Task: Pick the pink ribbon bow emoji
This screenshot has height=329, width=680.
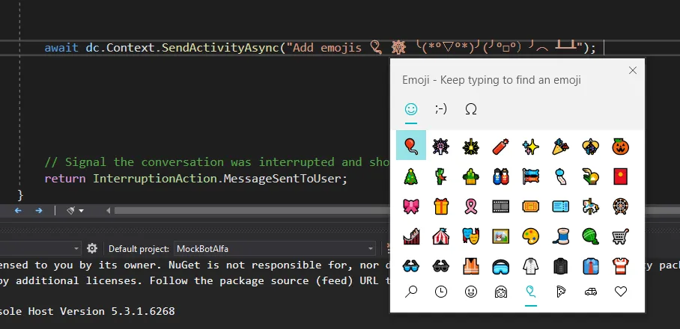Action: [x=410, y=206]
